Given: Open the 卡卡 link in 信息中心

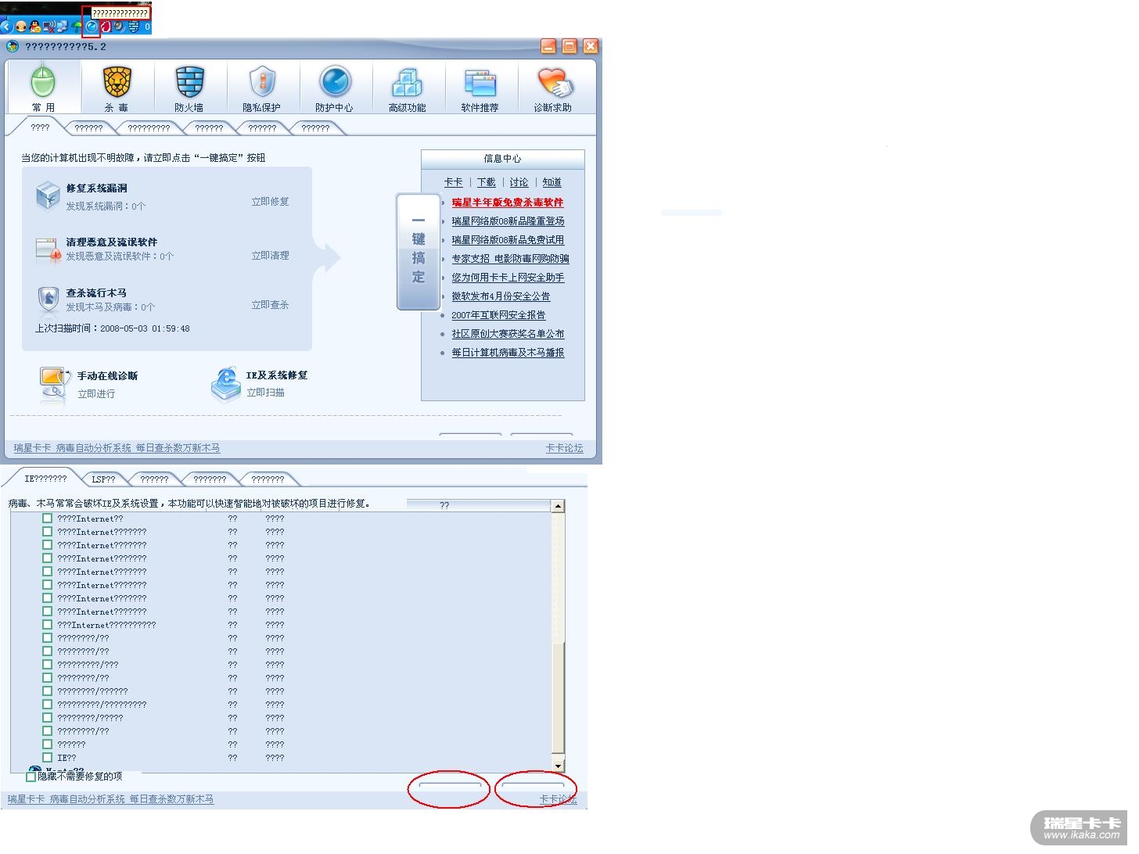Looking at the screenshot, I should (x=453, y=182).
